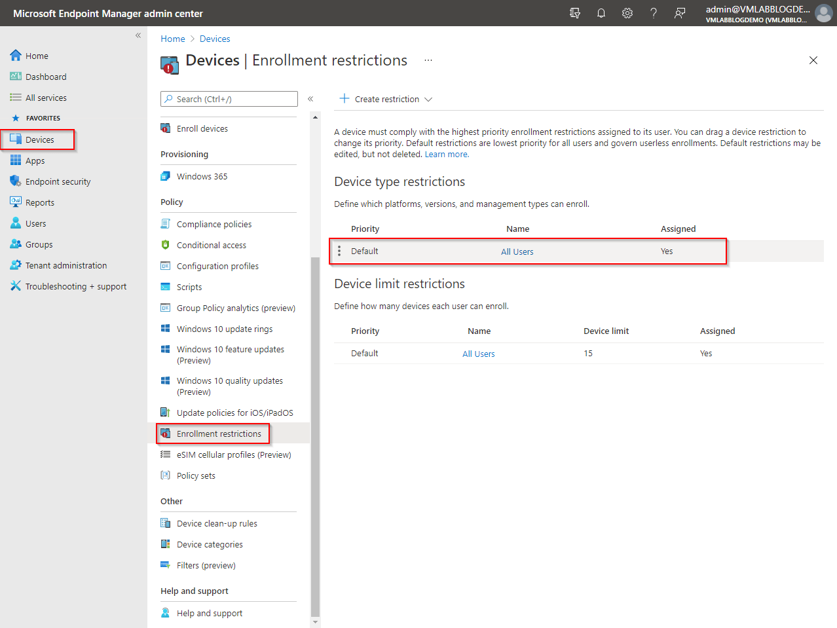Open feedback icon in top bar

click(680, 13)
